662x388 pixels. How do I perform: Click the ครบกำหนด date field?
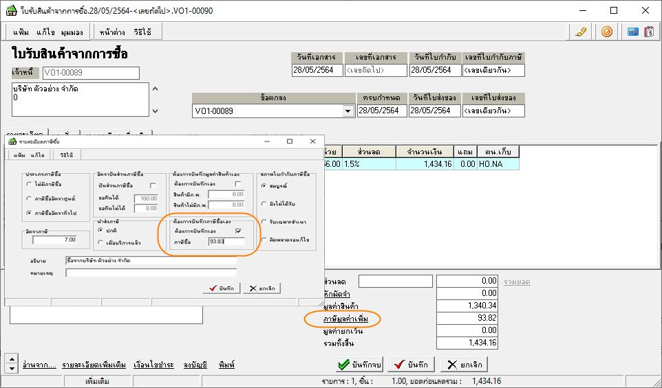tap(382, 111)
